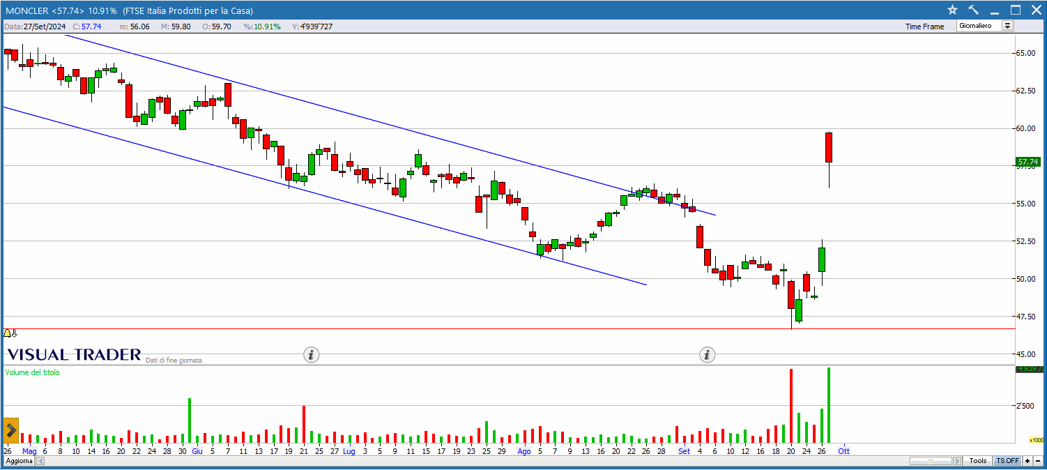Click the Ott month label on time axis
Image resolution: width=1047 pixels, height=470 pixels.
click(x=843, y=451)
